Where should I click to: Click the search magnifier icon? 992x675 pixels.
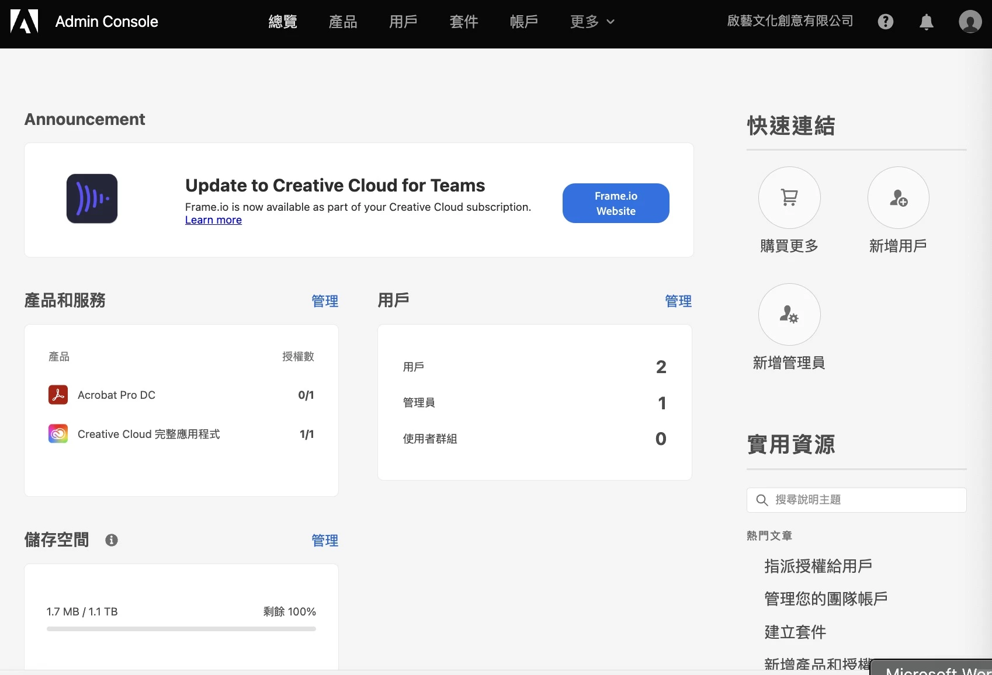762,500
